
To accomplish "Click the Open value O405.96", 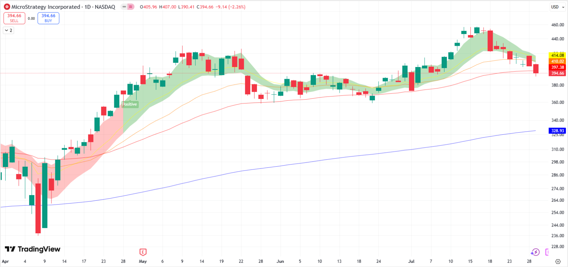I will pos(148,7).
